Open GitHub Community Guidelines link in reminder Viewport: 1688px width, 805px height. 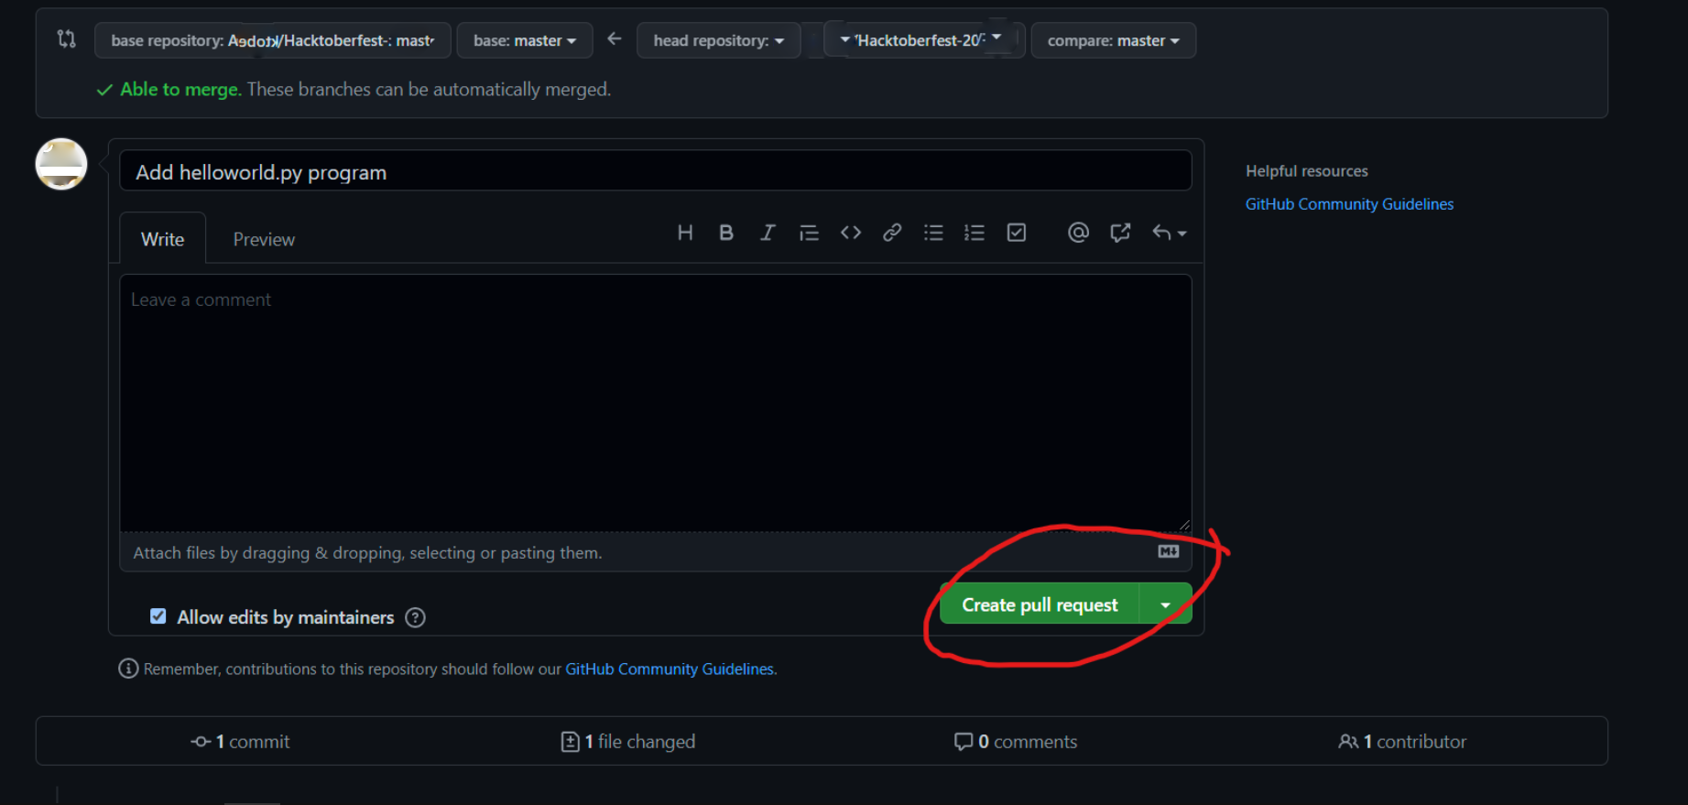[670, 669]
